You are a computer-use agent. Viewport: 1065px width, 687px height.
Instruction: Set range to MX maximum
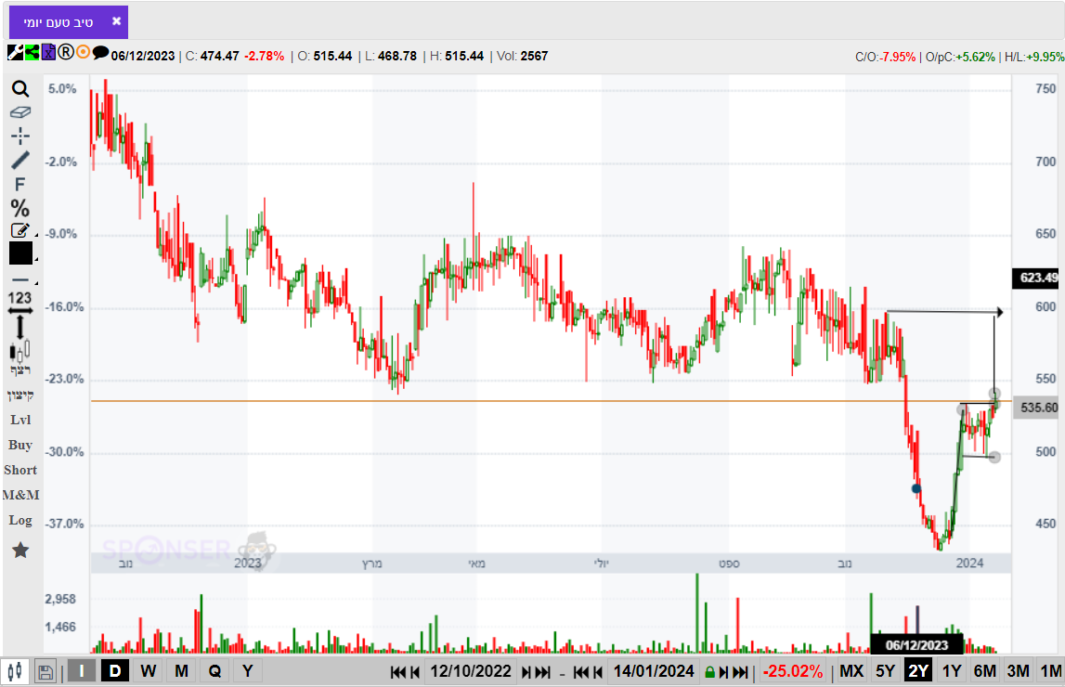click(x=851, y=671)
